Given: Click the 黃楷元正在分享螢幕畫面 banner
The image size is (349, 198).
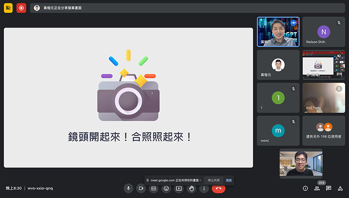Looking at the screenshot, I should pos(188,8).
